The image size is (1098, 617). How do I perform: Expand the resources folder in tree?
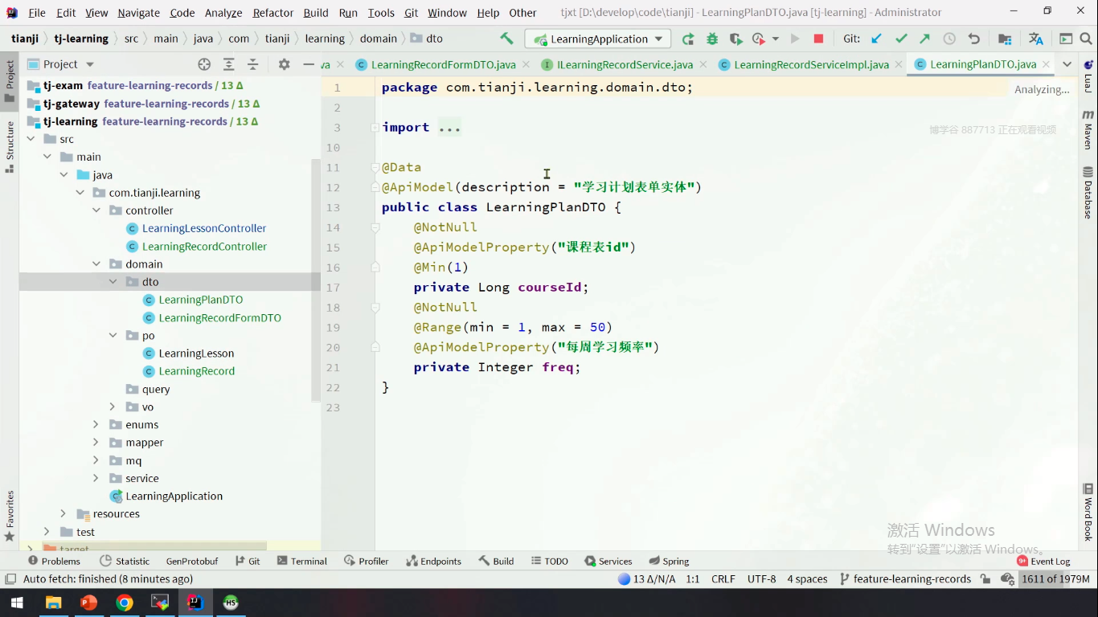[64, 514]
